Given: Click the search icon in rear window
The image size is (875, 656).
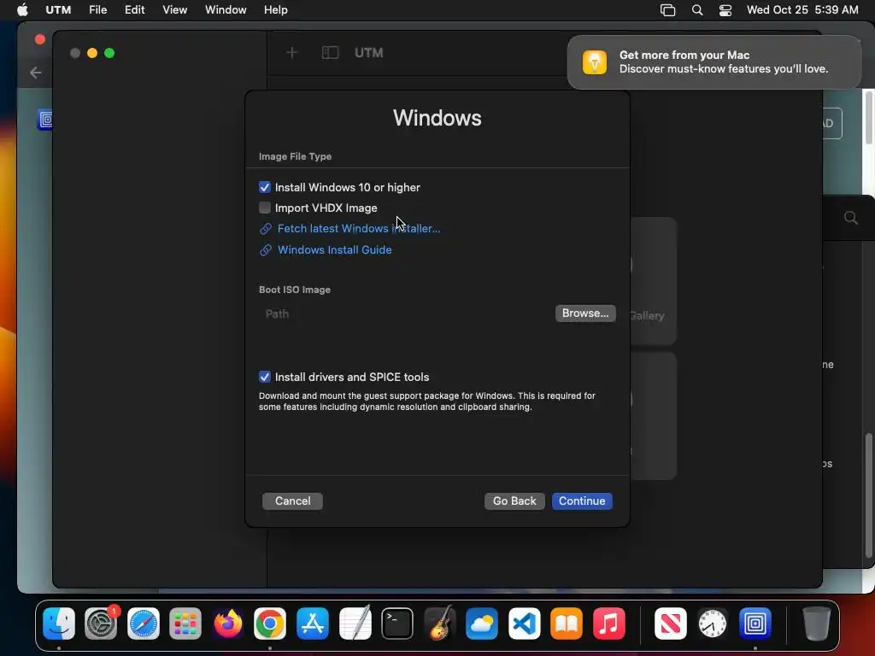Looking at the screenshot, I should pyautogui.click(x=850, y=218).
